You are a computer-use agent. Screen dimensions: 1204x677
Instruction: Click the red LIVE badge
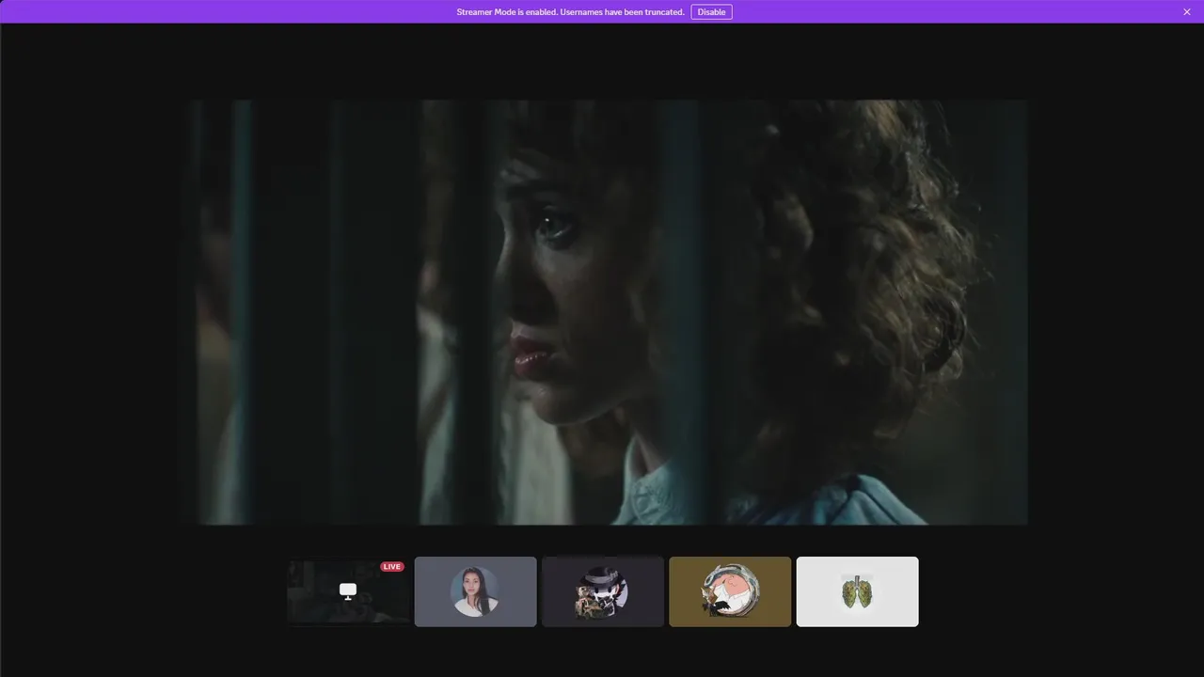coord(392,567)
